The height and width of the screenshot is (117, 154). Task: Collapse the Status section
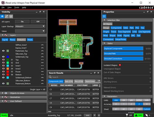[104, 43]
